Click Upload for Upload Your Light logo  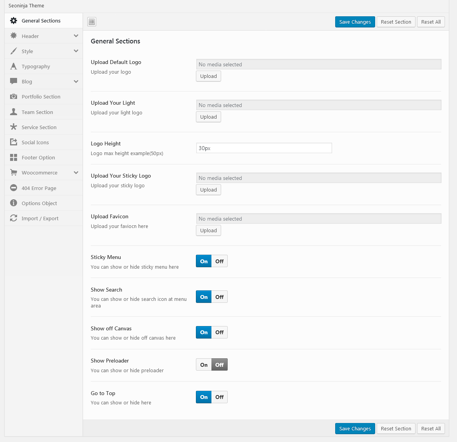[208, 117]
